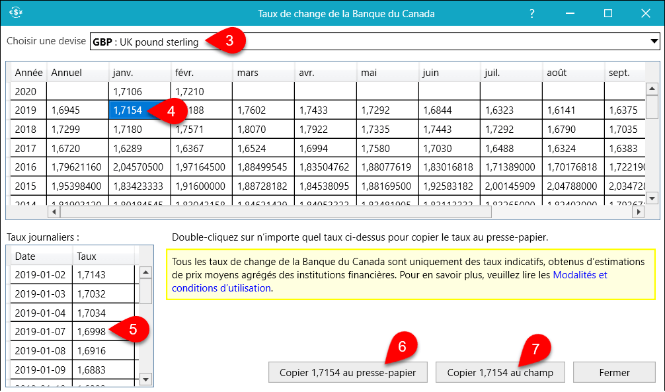Select daily rate row 2019-01-03
The height and width of the screenshot is (392, 665).
[73, 294]
